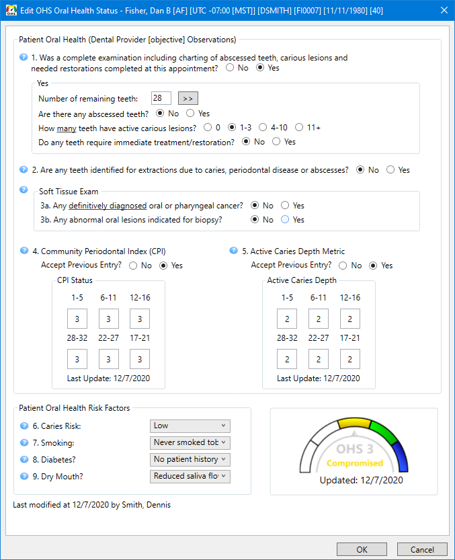Click help icon for Community Periodontal Index
The height and width of the screenshot is (560, 455).
tap(24, 251)
